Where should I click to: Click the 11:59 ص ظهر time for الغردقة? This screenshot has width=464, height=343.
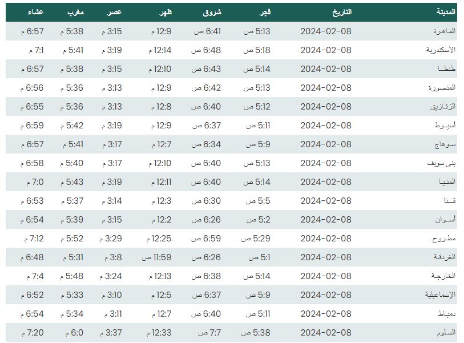(x=156, y=257)
